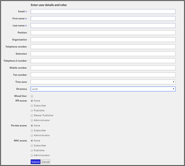The width and height of the screenshot is (185, 166).
Task: Select Publisher under MAC access
Action: pos(32,150)
